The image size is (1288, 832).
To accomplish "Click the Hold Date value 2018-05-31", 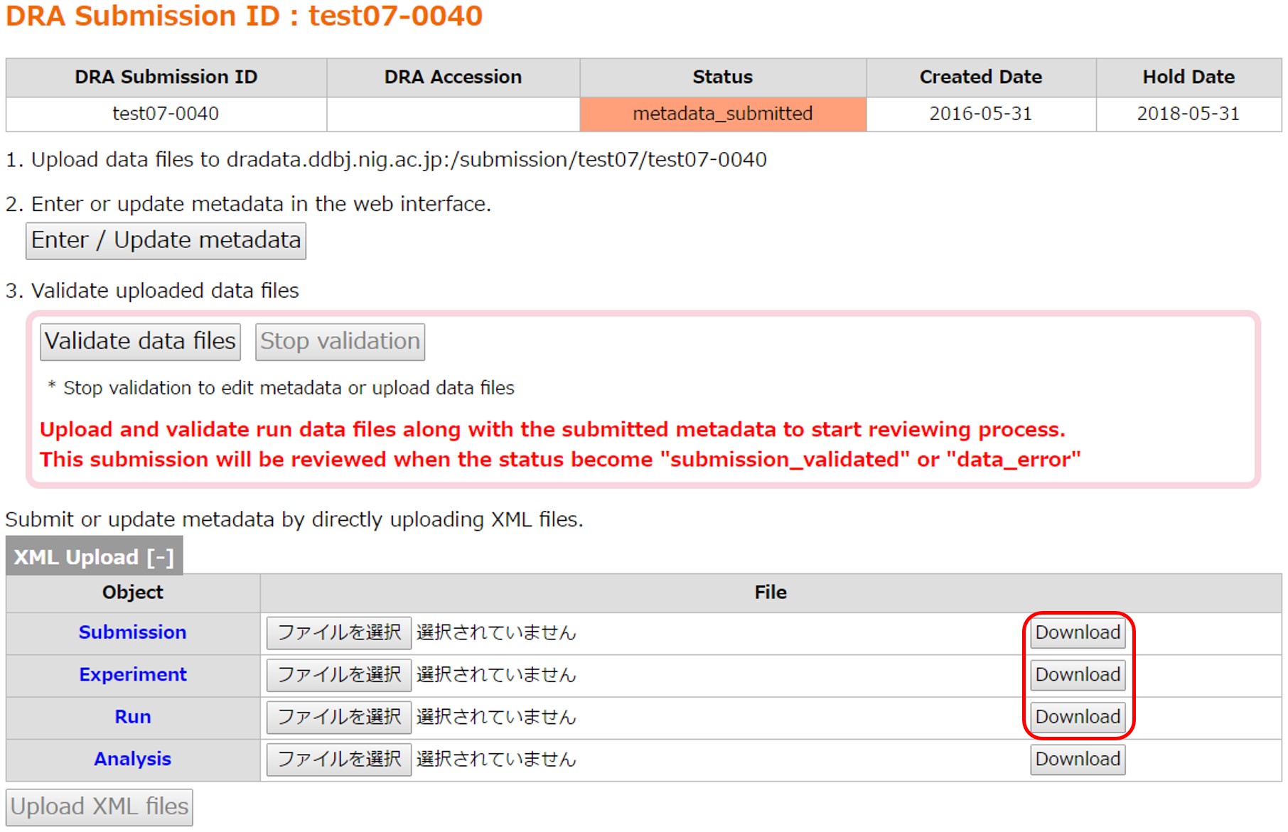I will click(1188, 114).
